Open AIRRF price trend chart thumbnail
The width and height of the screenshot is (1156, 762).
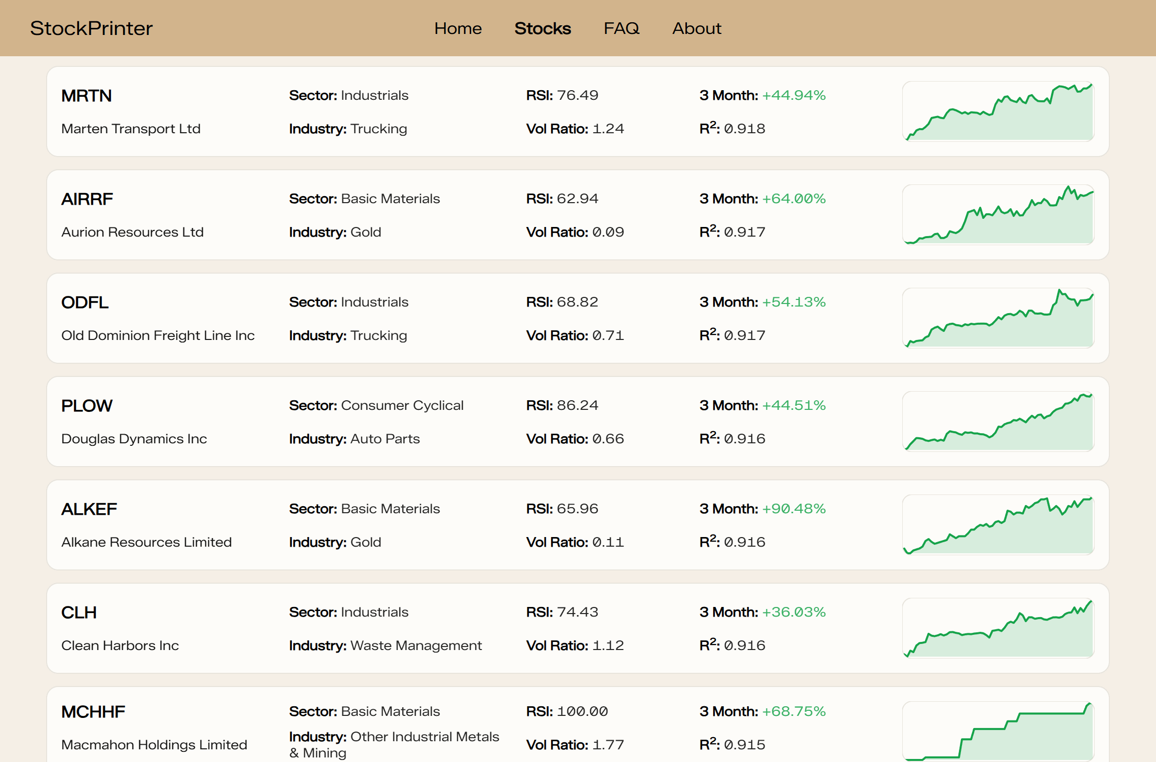[997, 215]
